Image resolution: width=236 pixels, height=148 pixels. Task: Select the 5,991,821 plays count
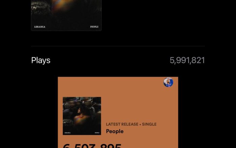coord(187,60)
